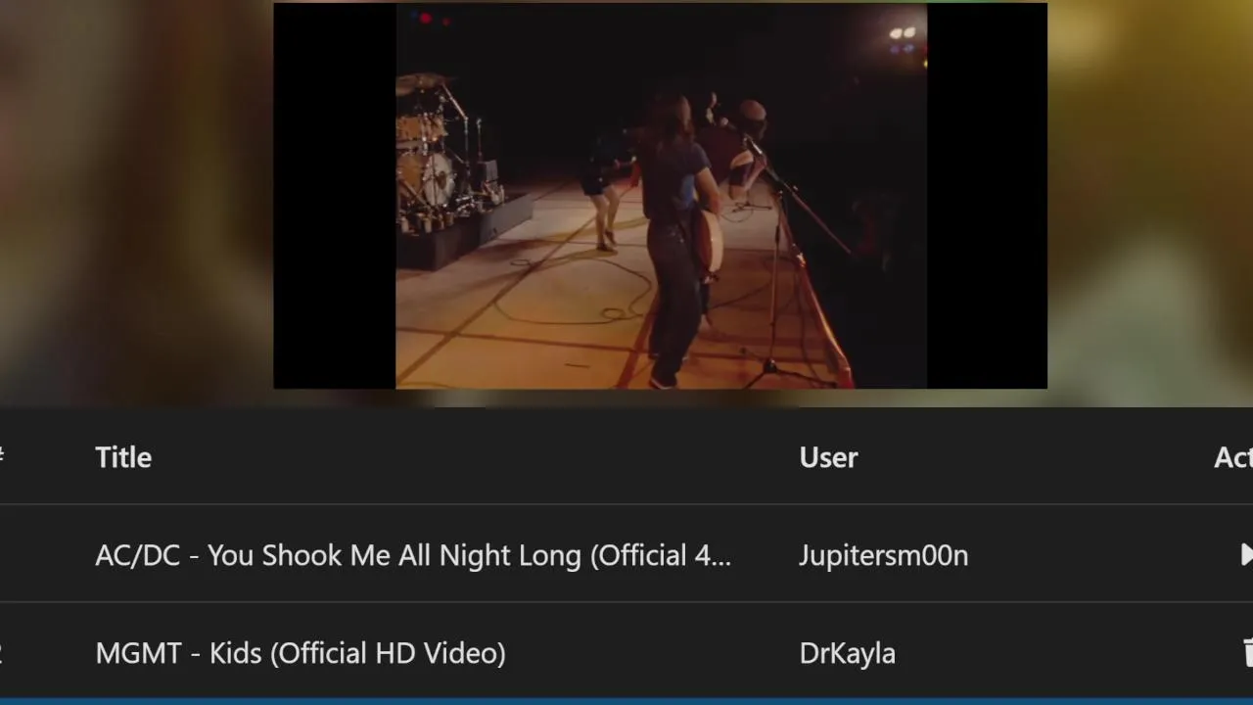Click the concert video player to pause

(x=660, y=196)
